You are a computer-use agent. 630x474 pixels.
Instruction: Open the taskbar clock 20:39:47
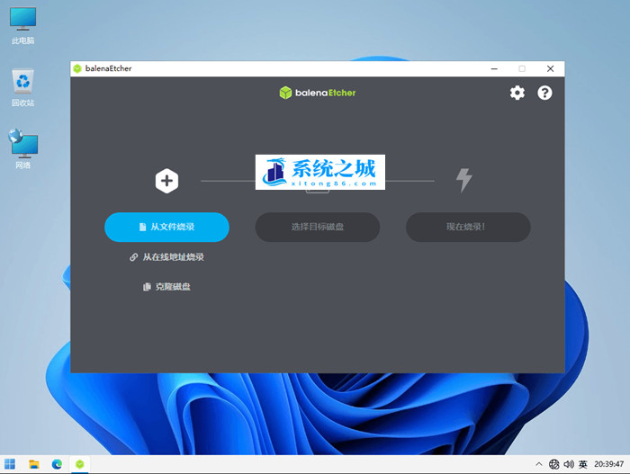608,464
